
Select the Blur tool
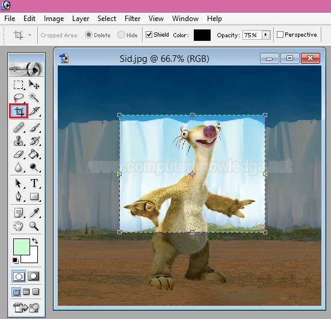(x=19, y=167)
